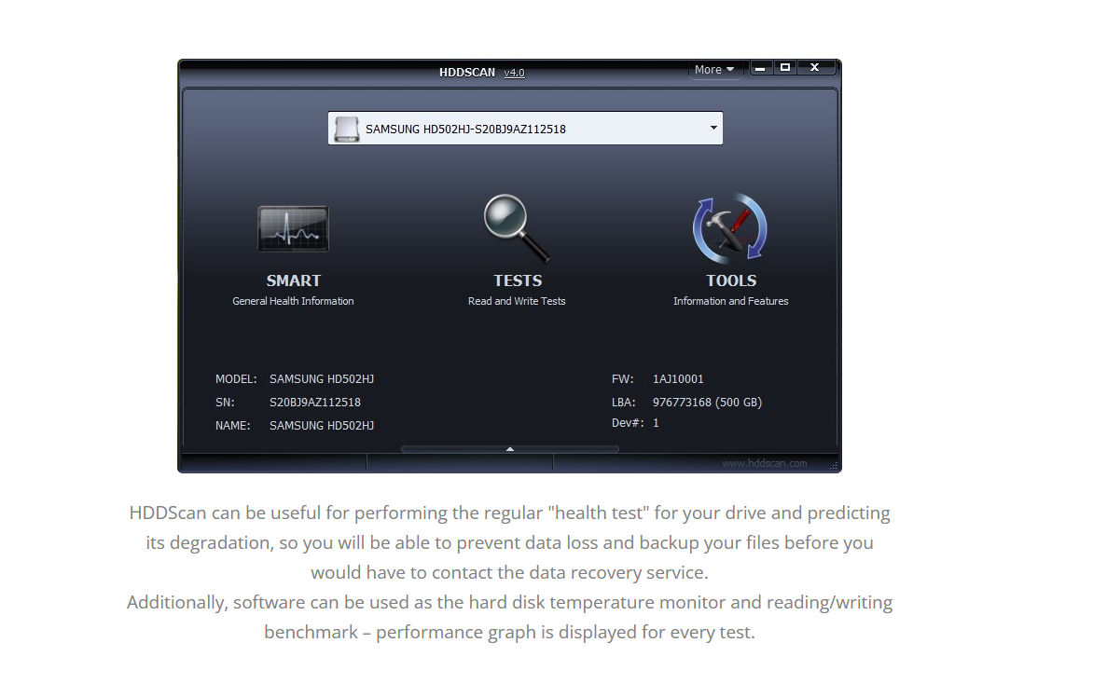Minimize the HDDScan window
The image size is (1093, 684).
(x=760, y=68)
